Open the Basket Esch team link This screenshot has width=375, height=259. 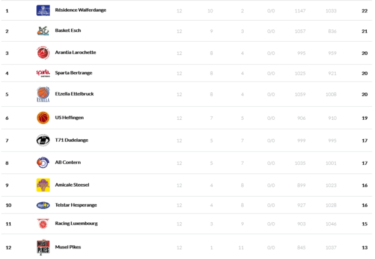coord(68,31)
